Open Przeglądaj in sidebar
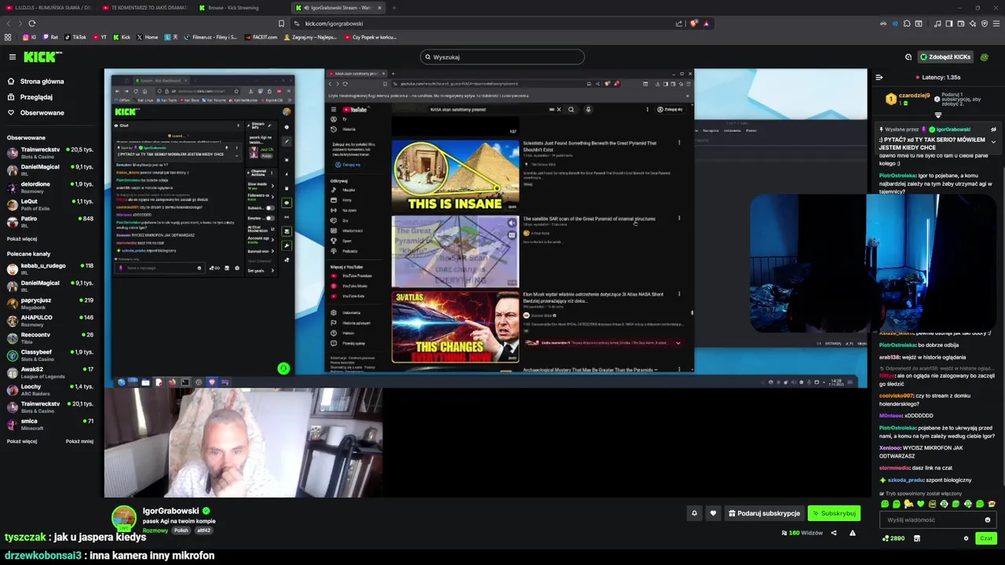The width and height of the screenshot is (1005, 565). pos(36,97)
